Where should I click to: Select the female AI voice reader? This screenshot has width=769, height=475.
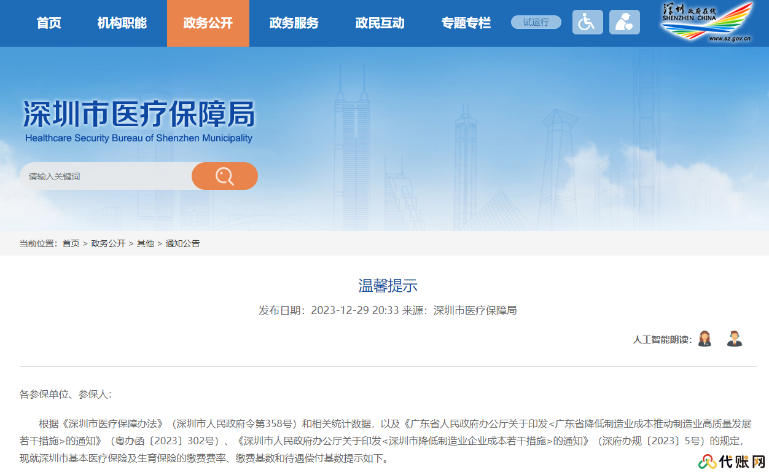705,339
